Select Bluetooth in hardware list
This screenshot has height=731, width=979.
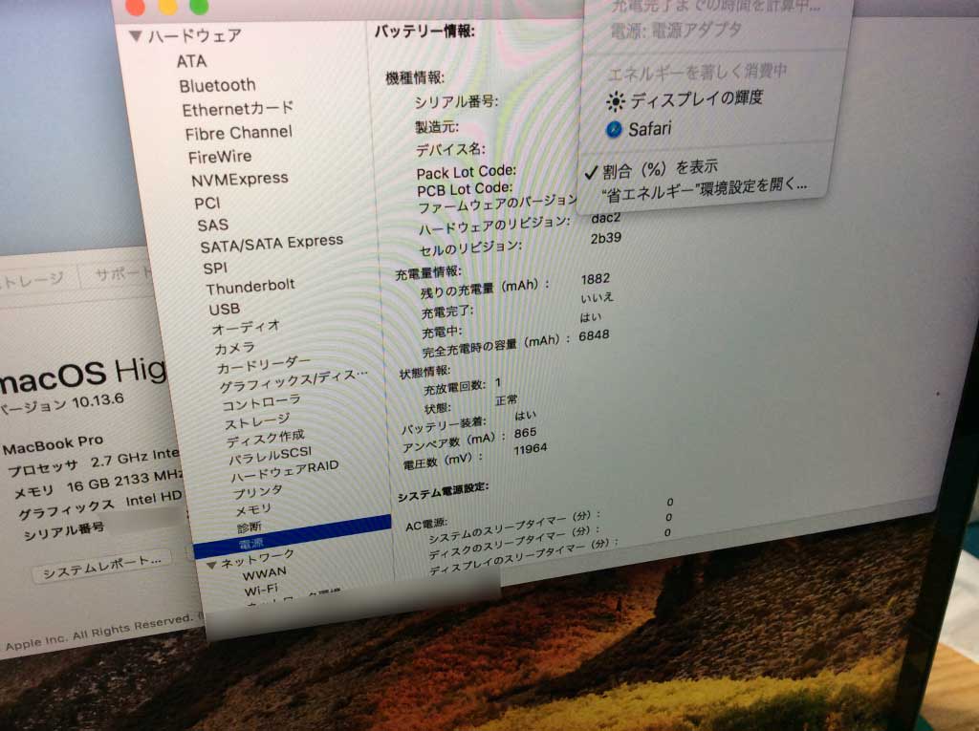click(217, 85)
